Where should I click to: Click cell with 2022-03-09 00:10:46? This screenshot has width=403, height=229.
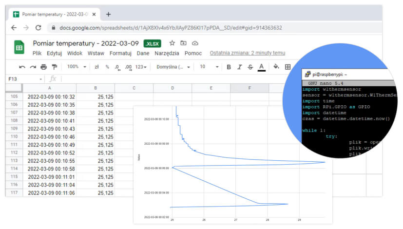pos(50,137)
